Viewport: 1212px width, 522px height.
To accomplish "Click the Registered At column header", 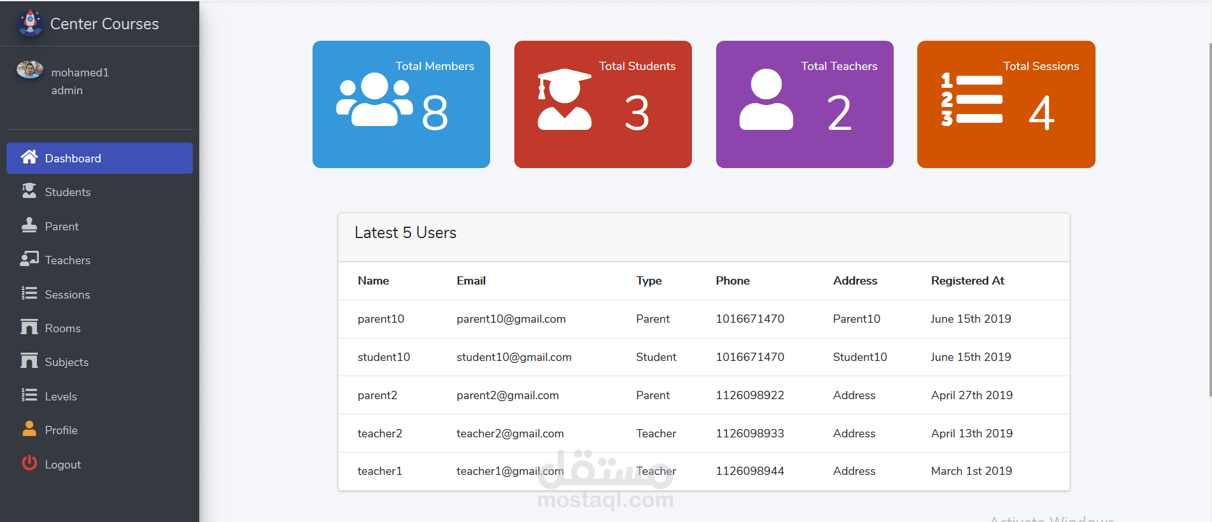I will tap(968, 281).
